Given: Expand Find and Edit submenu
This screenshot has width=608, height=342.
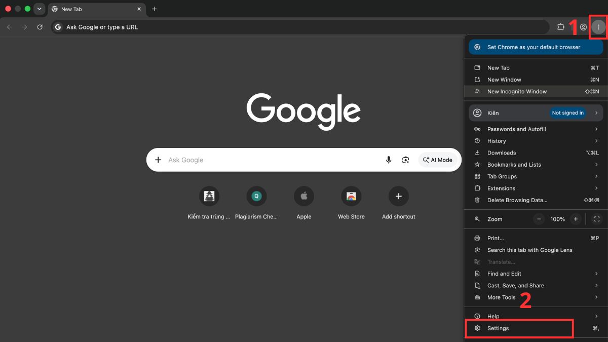Looking at the screenshot, I should click(x=536, y=274).
